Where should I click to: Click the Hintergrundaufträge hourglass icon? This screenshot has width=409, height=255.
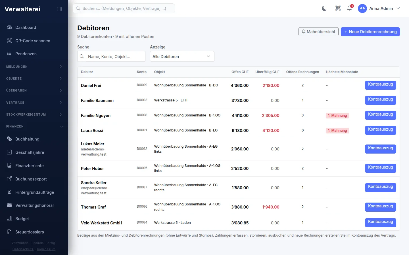9,192
